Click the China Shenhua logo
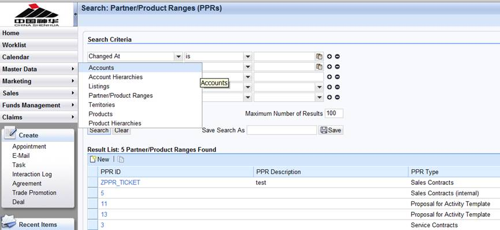The width and height of the screenshot is (500, 230). [x=37, y=14]
